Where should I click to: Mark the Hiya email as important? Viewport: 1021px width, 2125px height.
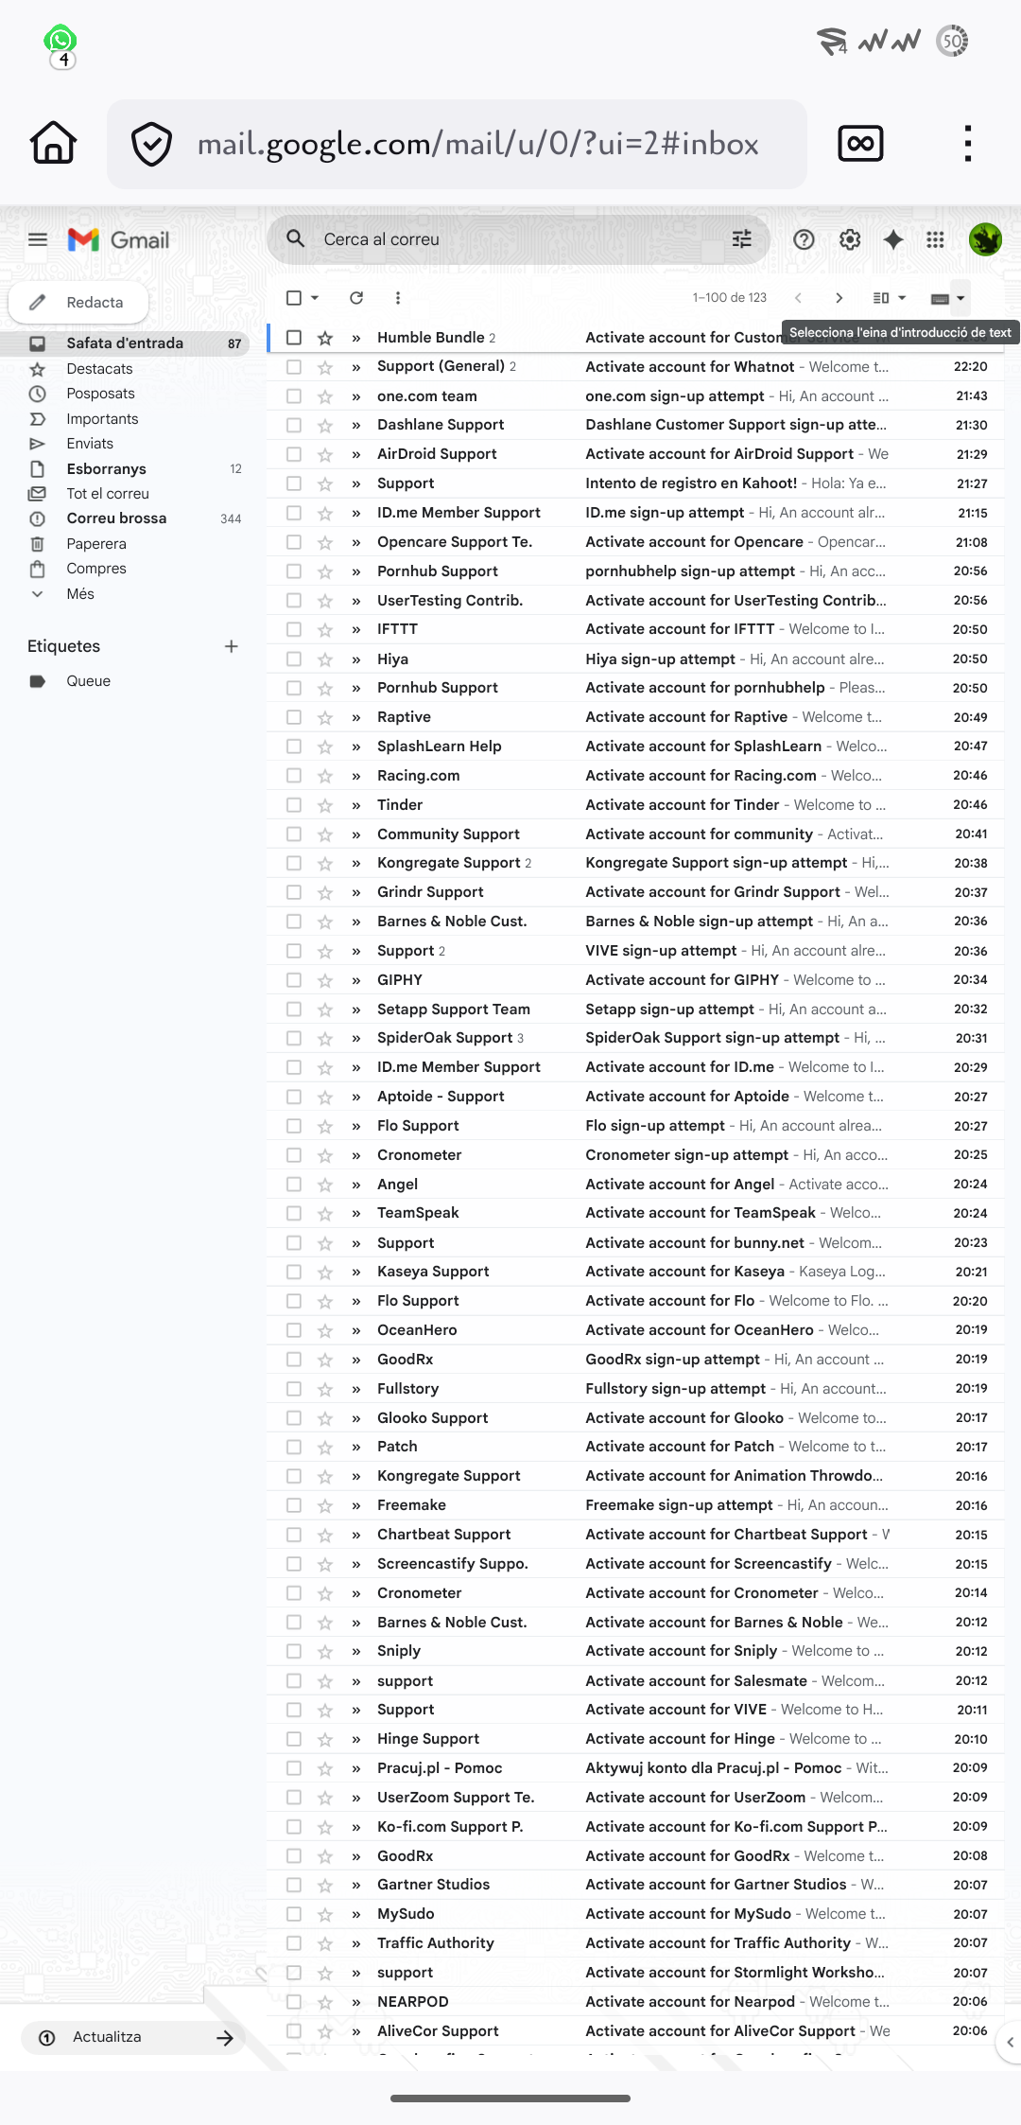(356, 659)
